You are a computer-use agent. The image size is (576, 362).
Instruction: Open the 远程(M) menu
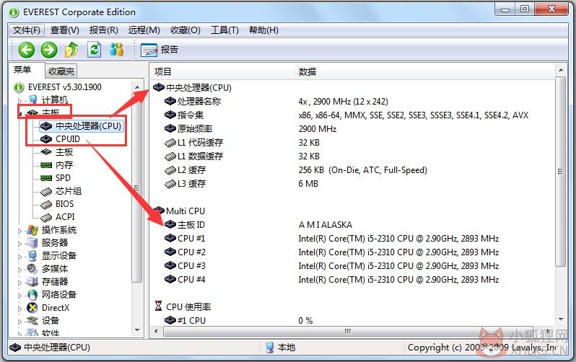[144, 30]
